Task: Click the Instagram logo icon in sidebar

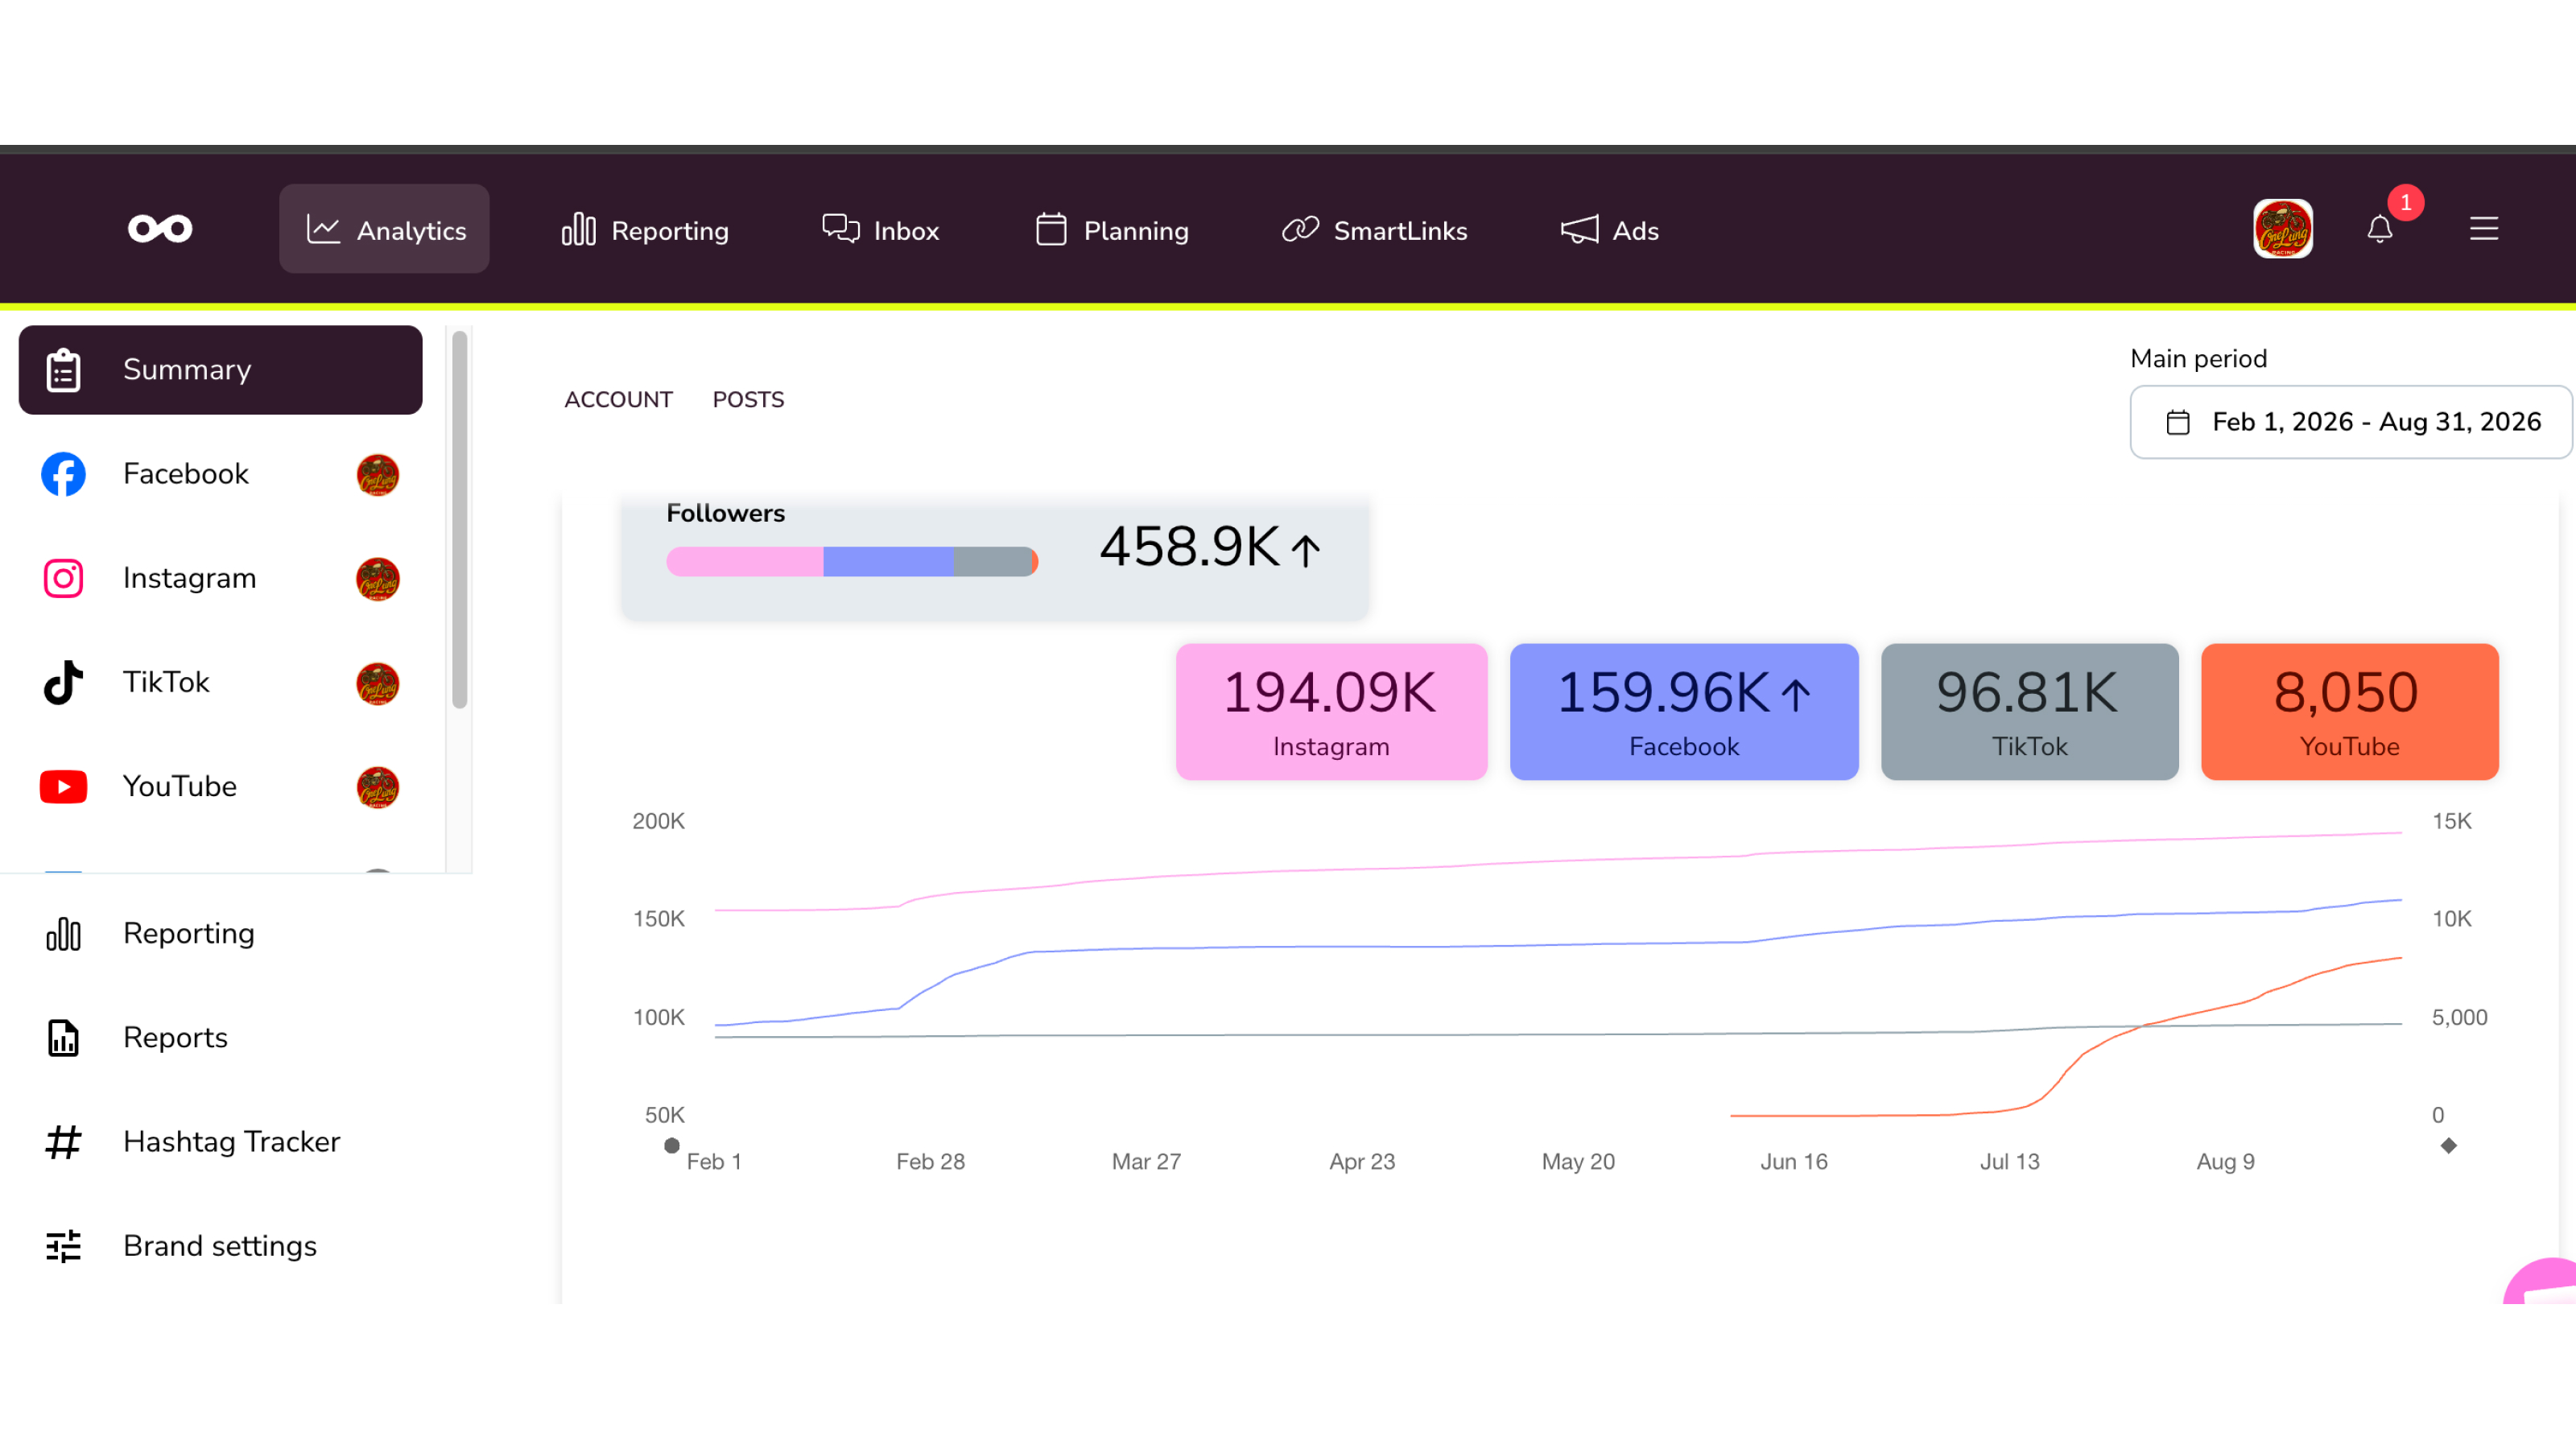Action: [63, 578]
